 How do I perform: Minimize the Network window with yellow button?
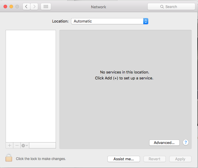(x=11, y=7)
